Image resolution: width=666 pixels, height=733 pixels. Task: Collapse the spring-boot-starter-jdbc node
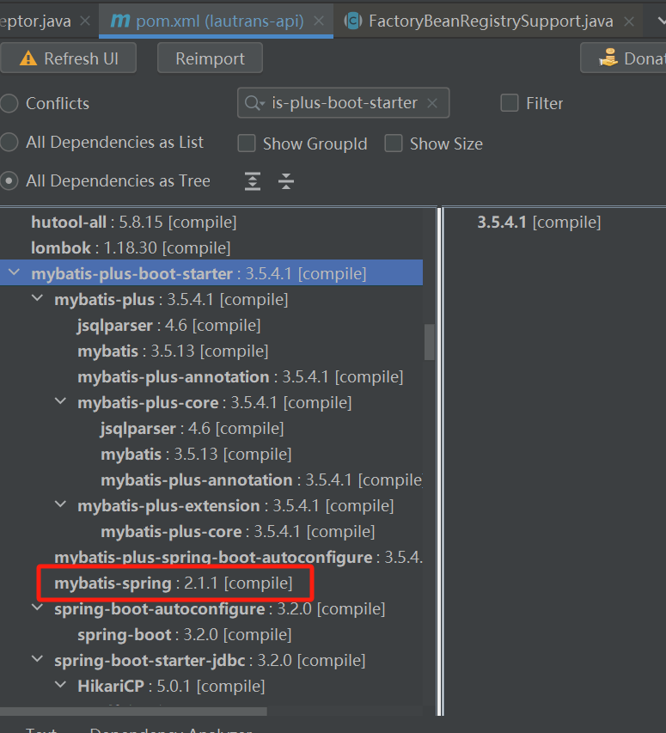click(x=38, y=659)
